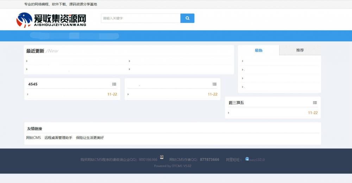Click the 11-22 date in 捱三顶五 panel
Screen dimensions: 352x183
point(313,113)
